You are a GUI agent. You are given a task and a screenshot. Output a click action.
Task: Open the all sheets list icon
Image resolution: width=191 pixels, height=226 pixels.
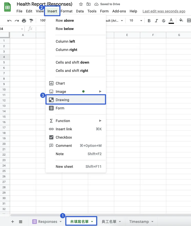21,222
